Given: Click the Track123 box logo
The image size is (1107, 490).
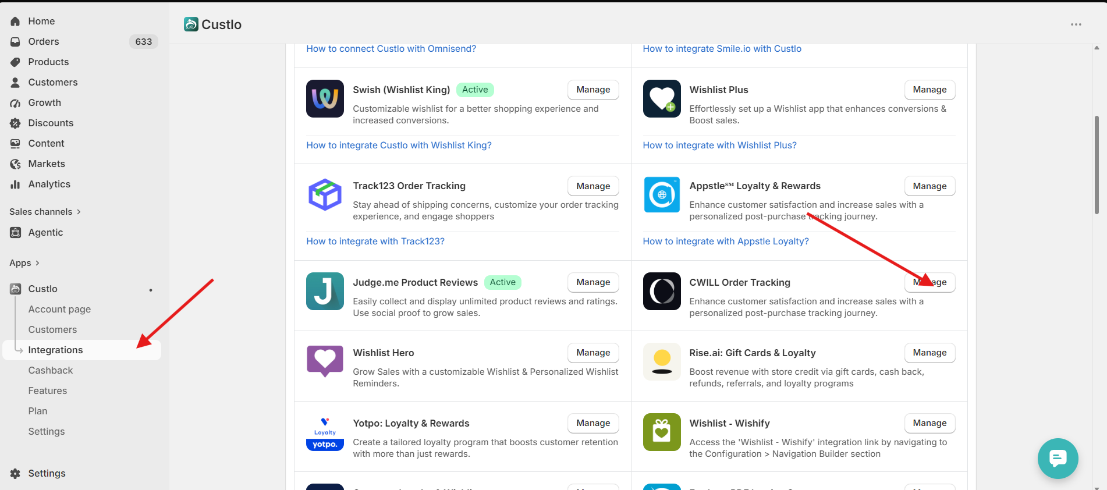Looking at the screenshot, I should [x=325, y=195].
